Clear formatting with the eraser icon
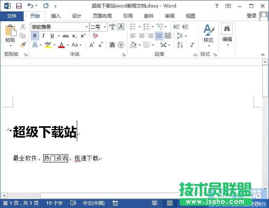This screenshot has height=208, width=269. (x=95, y=36)
